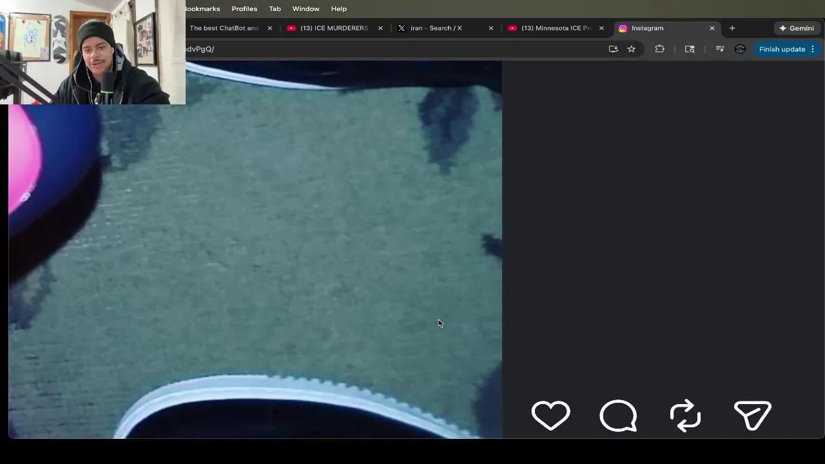
Task: Share the post with the paper plane icon
Action: click(753, 416)
